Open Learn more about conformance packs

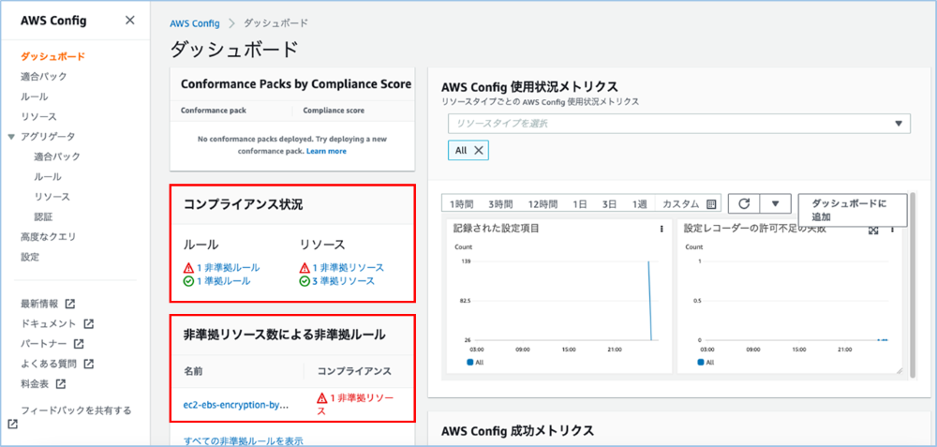[326, 151]
